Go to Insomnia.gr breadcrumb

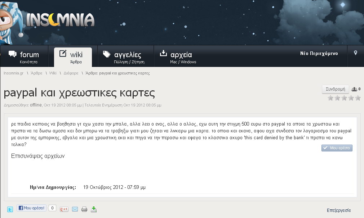(13, 73)
